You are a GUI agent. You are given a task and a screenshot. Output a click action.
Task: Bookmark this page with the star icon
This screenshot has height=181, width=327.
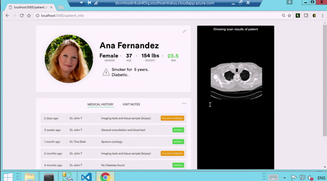point(289,15)
